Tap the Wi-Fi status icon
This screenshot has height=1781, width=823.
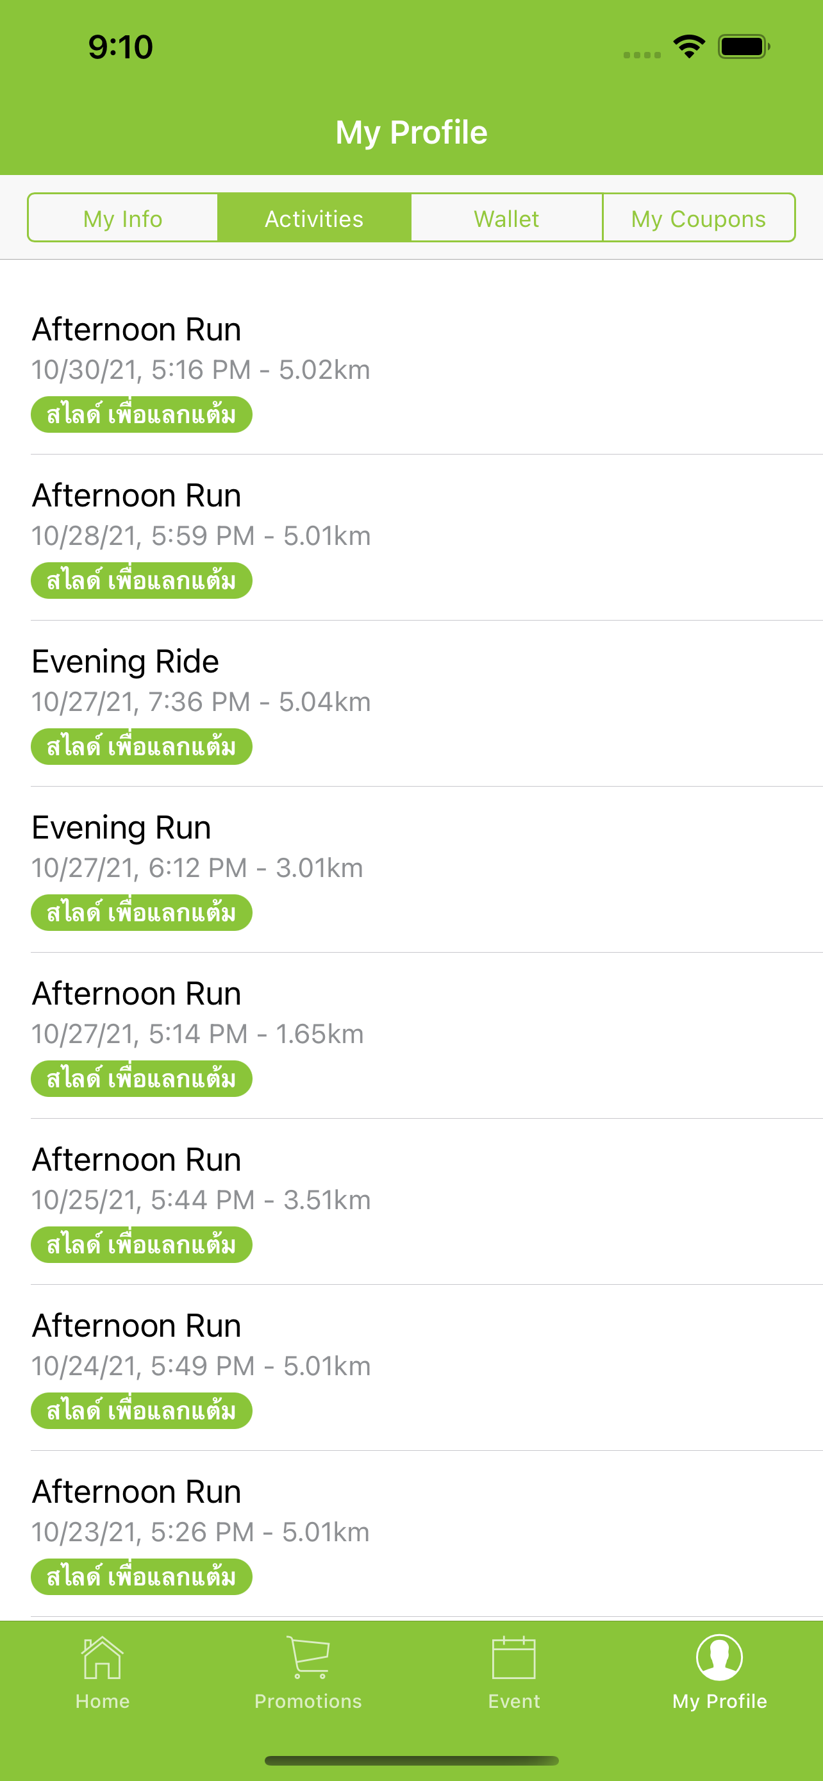[x=689, y=47]
